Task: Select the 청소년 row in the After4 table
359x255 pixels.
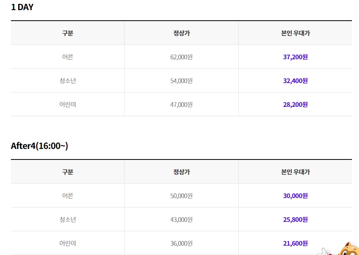Action: click(181, 219)
